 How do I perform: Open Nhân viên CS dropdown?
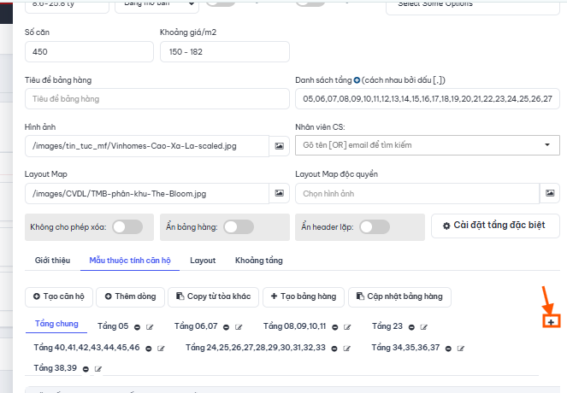click(428, 145)
